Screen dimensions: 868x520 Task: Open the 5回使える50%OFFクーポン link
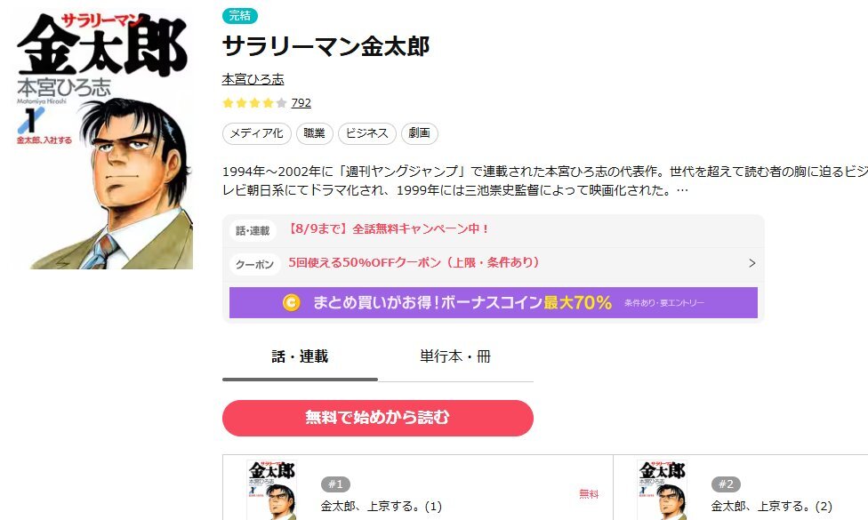[414, 263]
